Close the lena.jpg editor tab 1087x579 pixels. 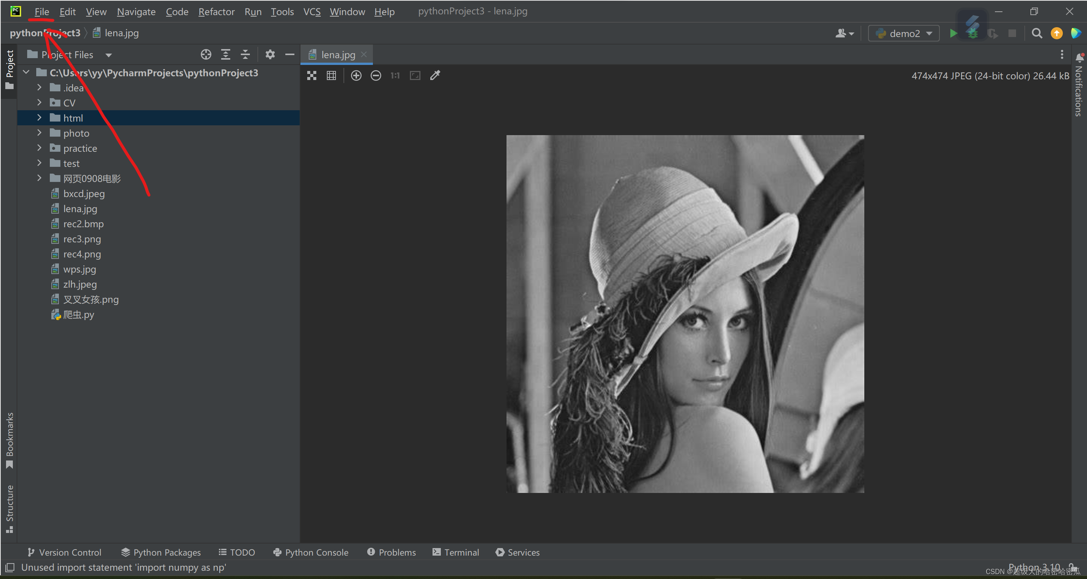pos(364,54)
